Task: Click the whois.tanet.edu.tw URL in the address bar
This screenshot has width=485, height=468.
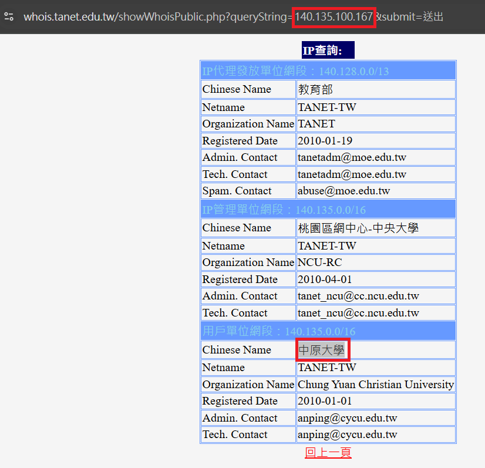Action: point(233,16)
